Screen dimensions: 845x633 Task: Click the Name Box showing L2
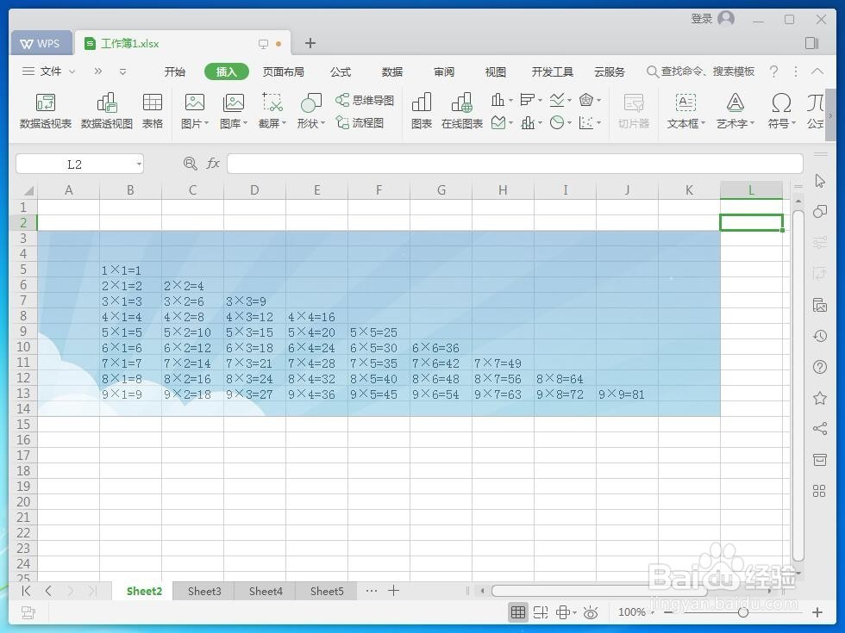click(x=72, y=164)
